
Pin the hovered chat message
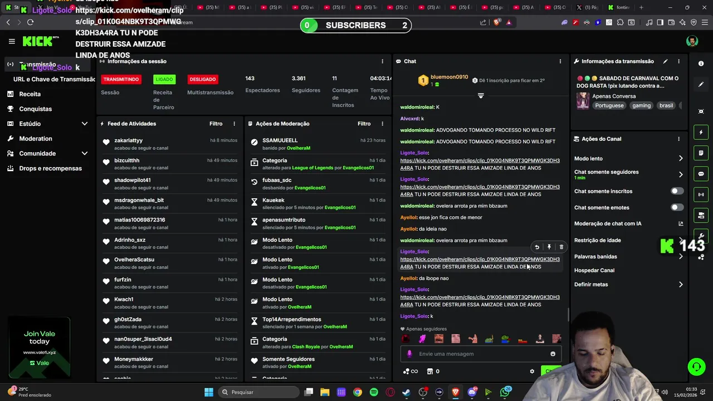coord(549,247)
